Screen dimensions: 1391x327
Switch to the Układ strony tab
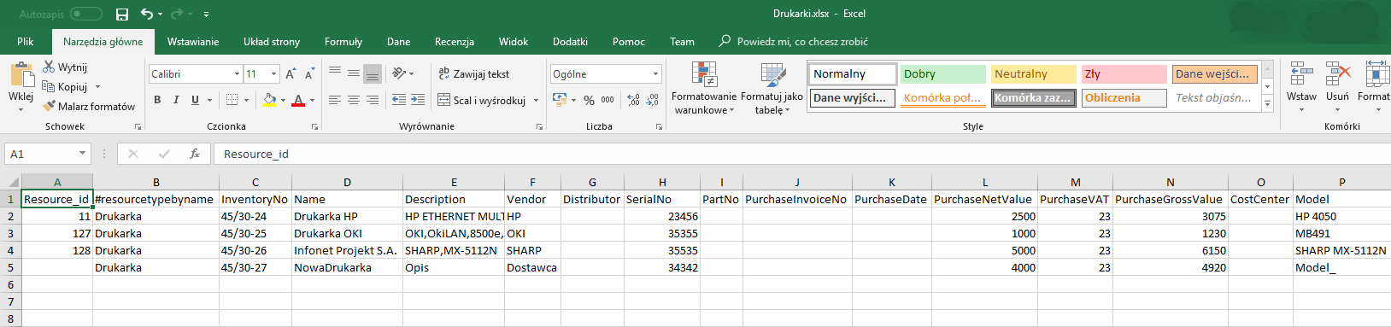(272, 41)
